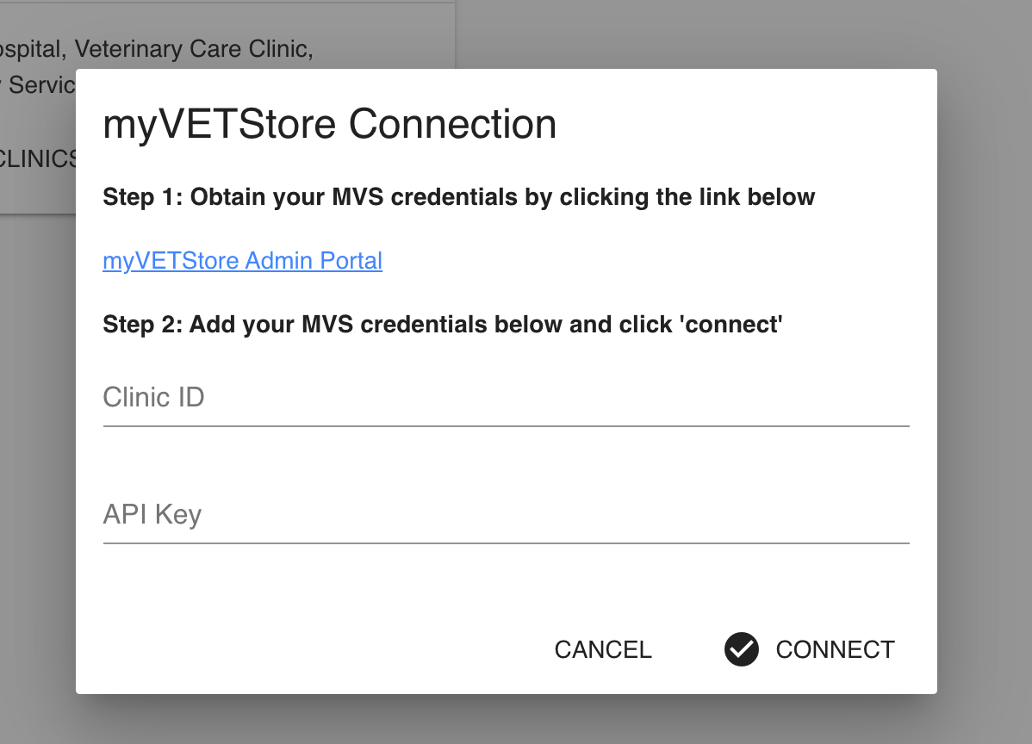Click the Step 1 instruction heading

pyautogui.click(x=459, y=196)
